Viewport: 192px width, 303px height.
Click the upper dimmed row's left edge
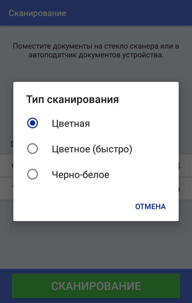7,166
